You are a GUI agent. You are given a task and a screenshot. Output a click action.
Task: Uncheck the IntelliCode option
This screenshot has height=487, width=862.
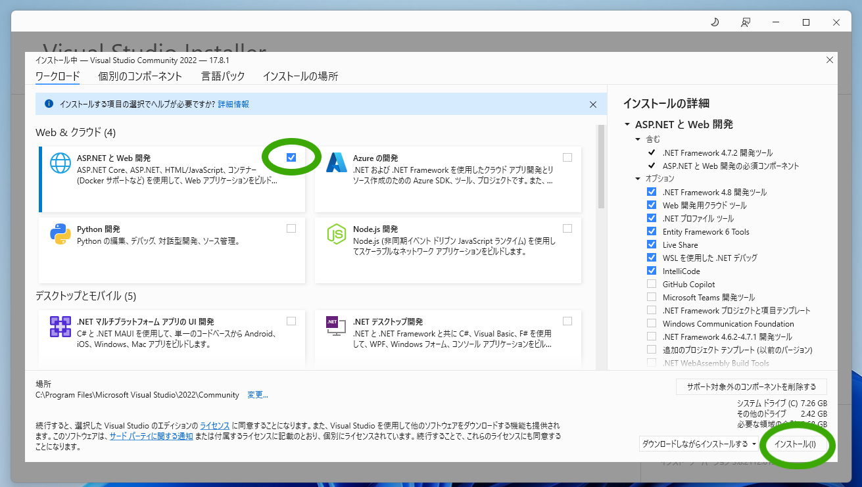[652, 271]
